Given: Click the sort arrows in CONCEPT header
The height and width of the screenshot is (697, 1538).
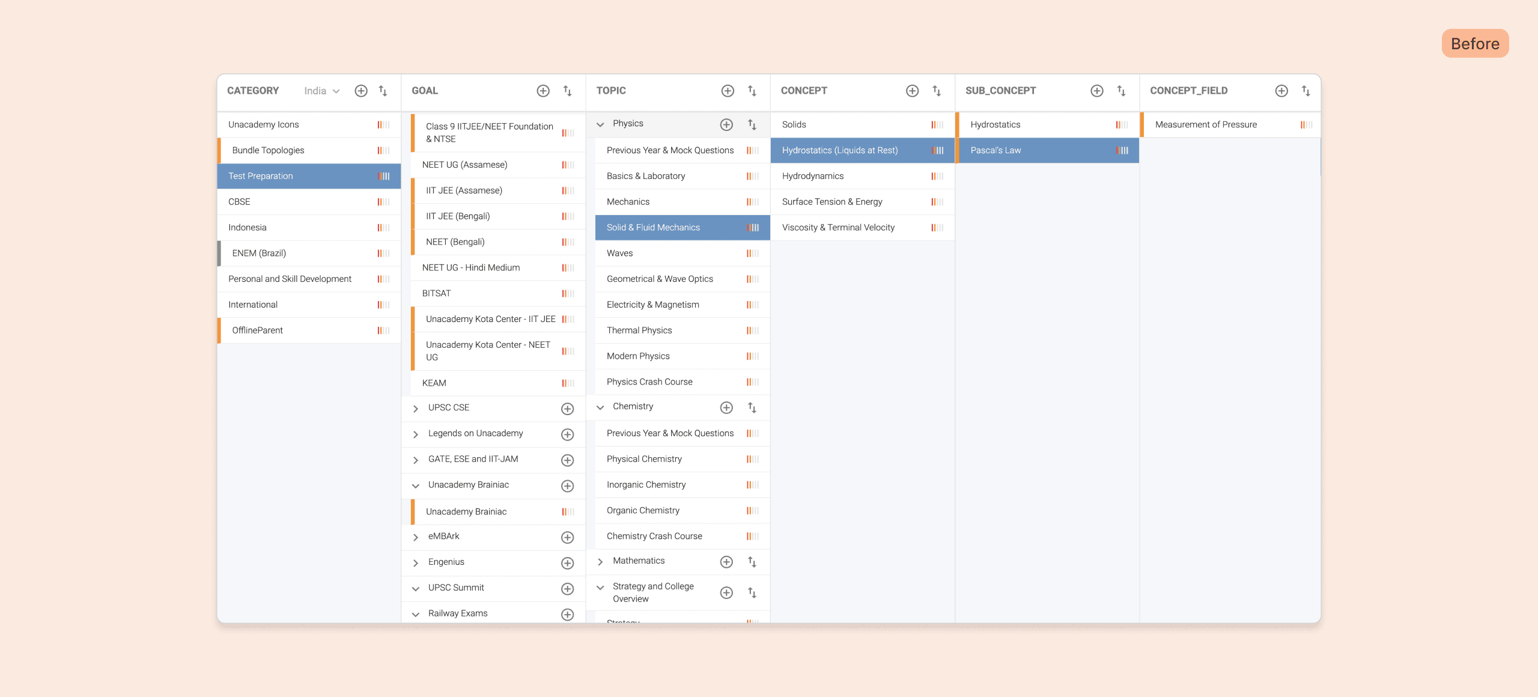Looking at the screenshot, I should click(x=937, y=91).
